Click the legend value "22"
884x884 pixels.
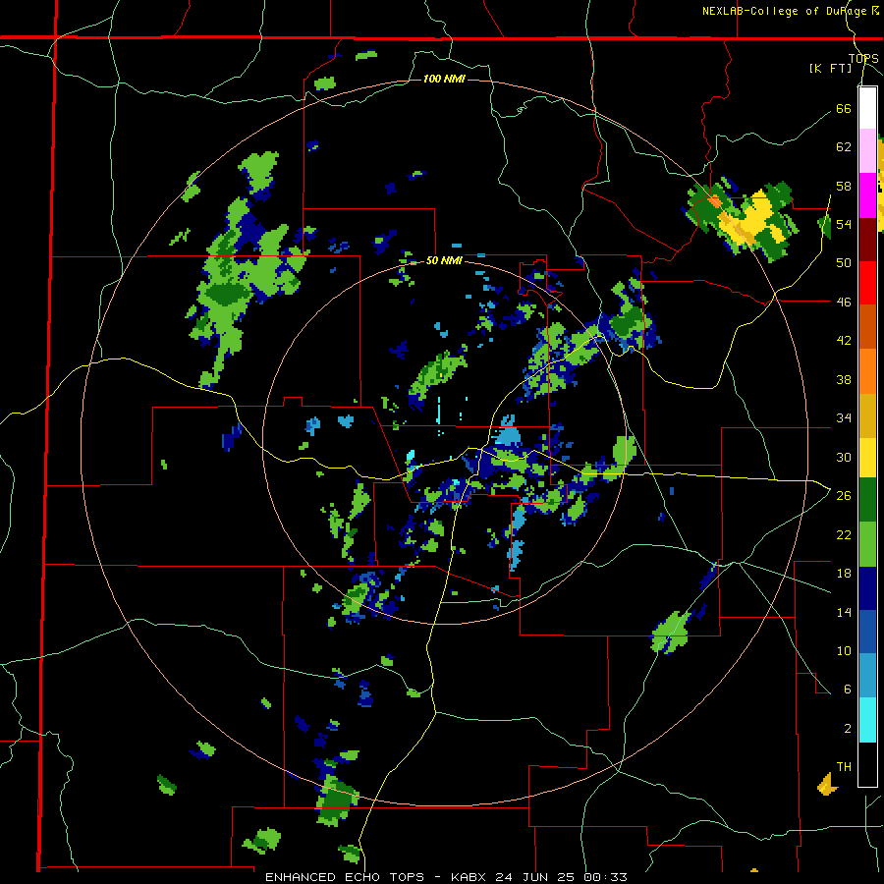844,535
